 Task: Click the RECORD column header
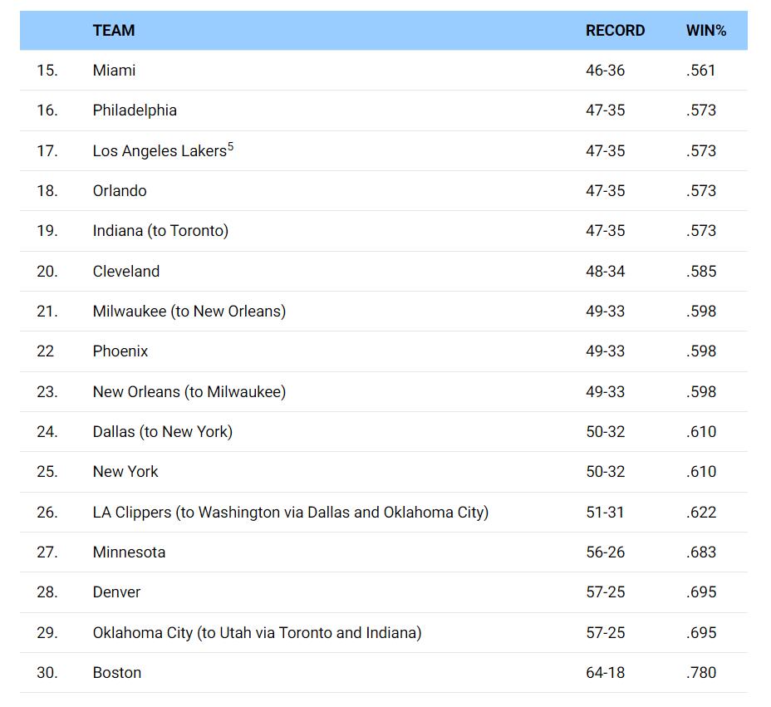point(615,31)
